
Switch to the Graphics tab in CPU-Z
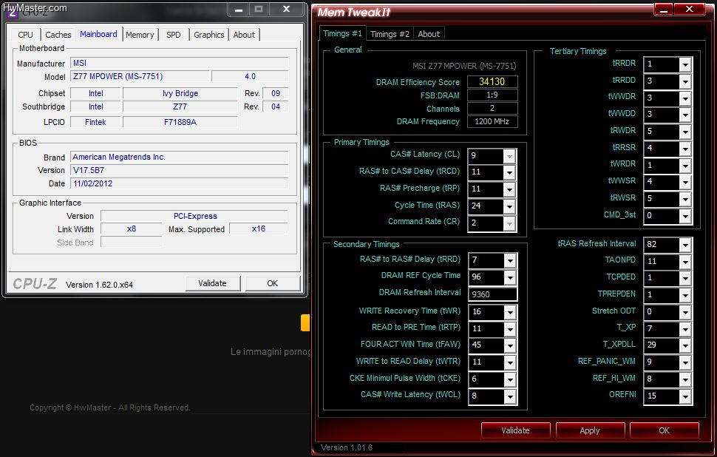click(209, 35)
